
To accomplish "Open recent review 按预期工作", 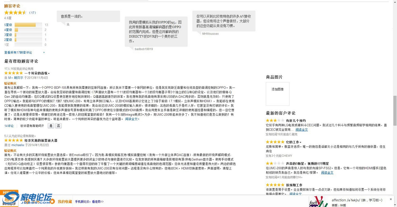I will coord(294,185).
